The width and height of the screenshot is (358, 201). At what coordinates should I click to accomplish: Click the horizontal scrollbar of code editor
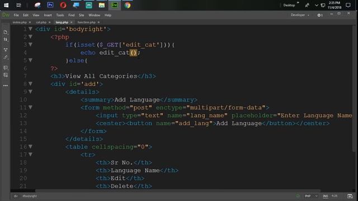178,190
